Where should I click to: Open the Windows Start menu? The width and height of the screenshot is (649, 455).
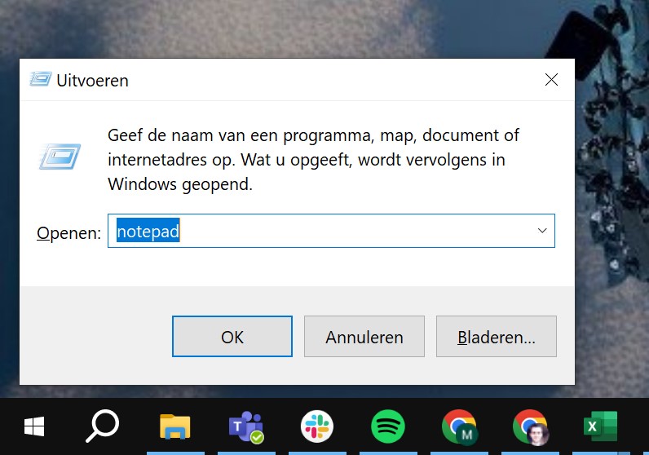coord(34,426)
